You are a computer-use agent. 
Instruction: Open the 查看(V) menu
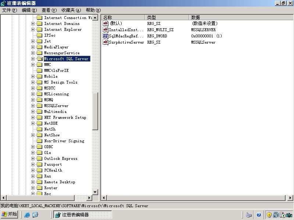49,10
